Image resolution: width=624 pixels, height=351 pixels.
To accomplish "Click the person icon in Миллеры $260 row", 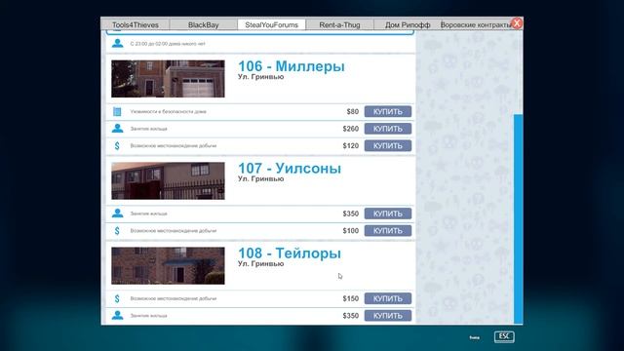I will pyautogui.click(x=117, y=129).
